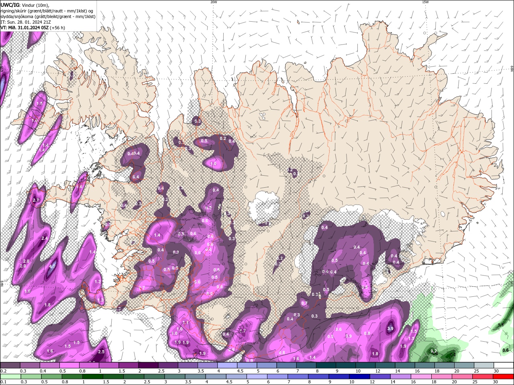This screenshot has width=514, height=385.
Task: Click the 3.9 precipitation value on map
Action: [390, 328]
